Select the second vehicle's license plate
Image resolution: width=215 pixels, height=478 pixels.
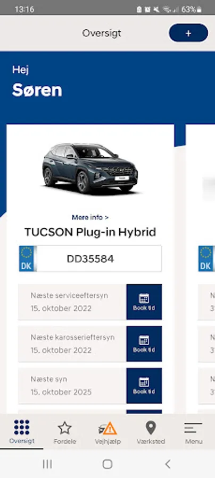tap(207, 259)
